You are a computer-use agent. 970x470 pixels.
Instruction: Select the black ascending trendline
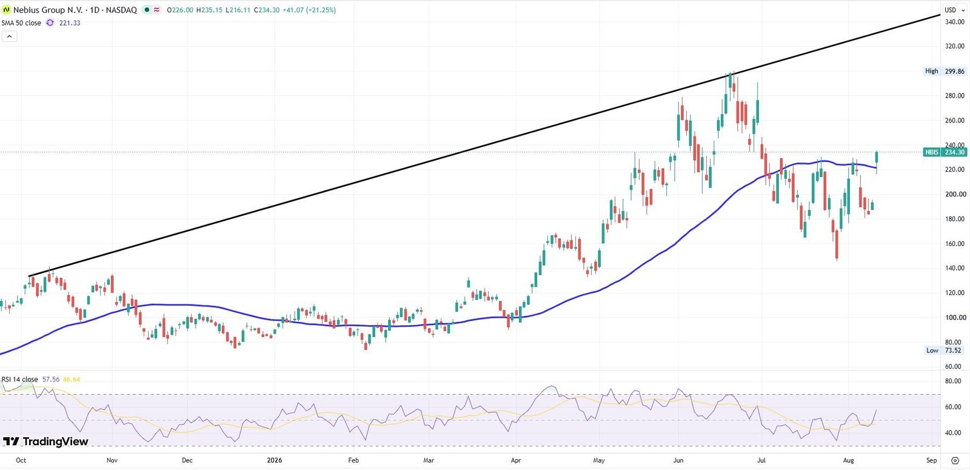pyautogui.click(x=485, y=145)
